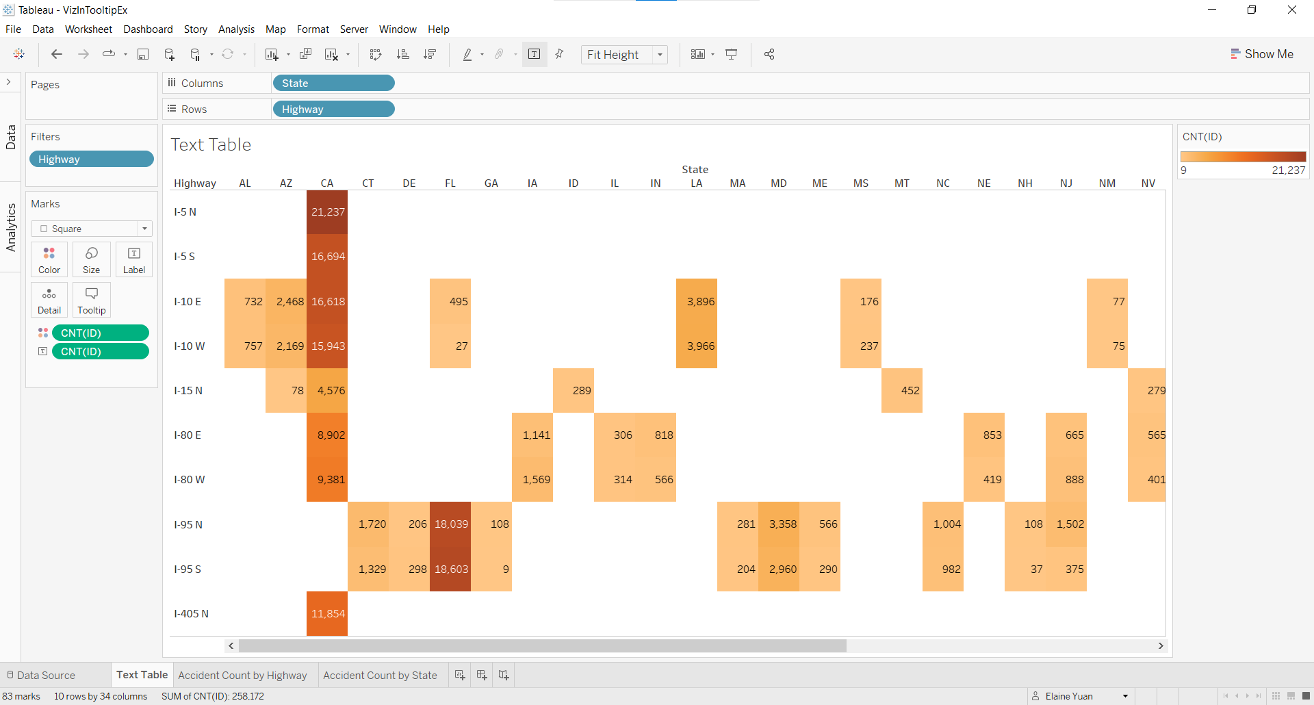The height and width of the screenshot is (705, 1314).
Task: Fix axes using the pin icon
Action: coord(560,54)
